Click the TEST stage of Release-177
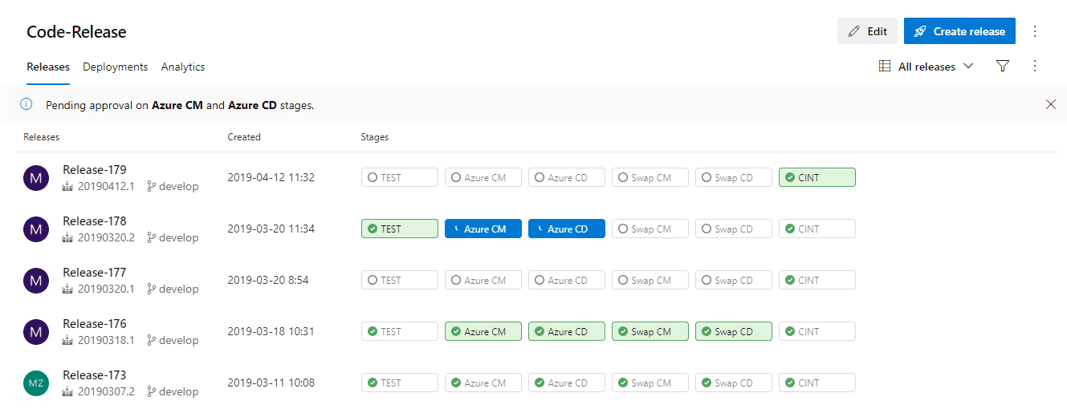The width and height of the screenshot is (1067, 413). 400,281
